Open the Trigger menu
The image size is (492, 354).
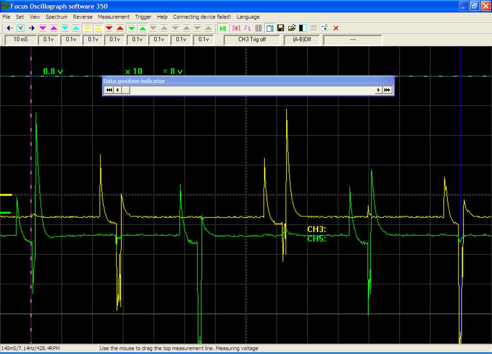click(143, 17)
